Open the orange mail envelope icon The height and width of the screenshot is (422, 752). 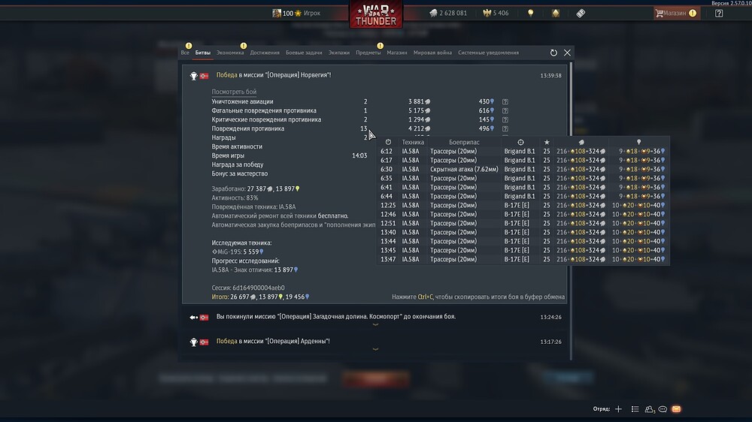pos(676,409)
